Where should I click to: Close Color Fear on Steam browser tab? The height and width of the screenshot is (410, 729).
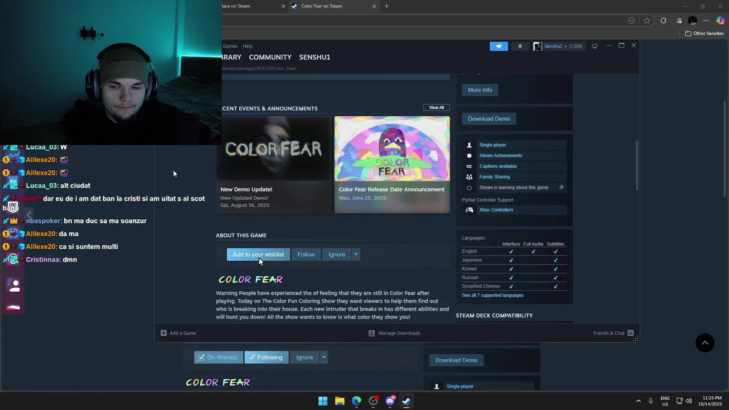click(x=374, y=6)
